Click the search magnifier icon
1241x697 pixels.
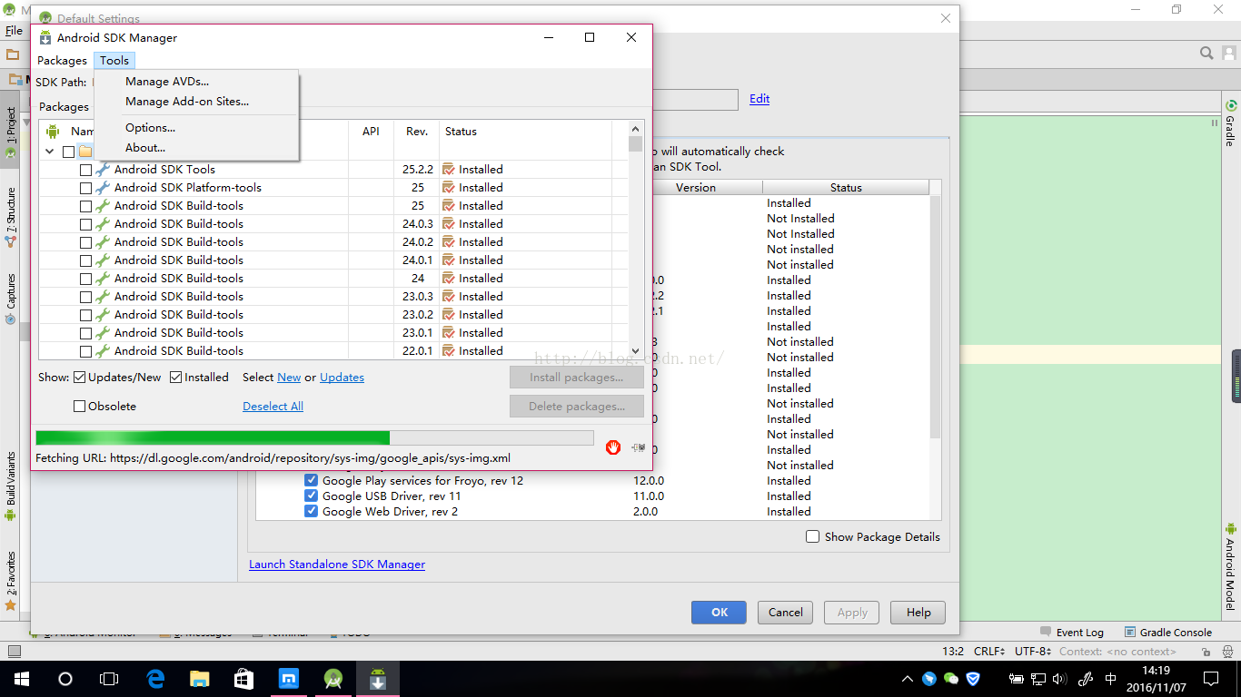1206,54
